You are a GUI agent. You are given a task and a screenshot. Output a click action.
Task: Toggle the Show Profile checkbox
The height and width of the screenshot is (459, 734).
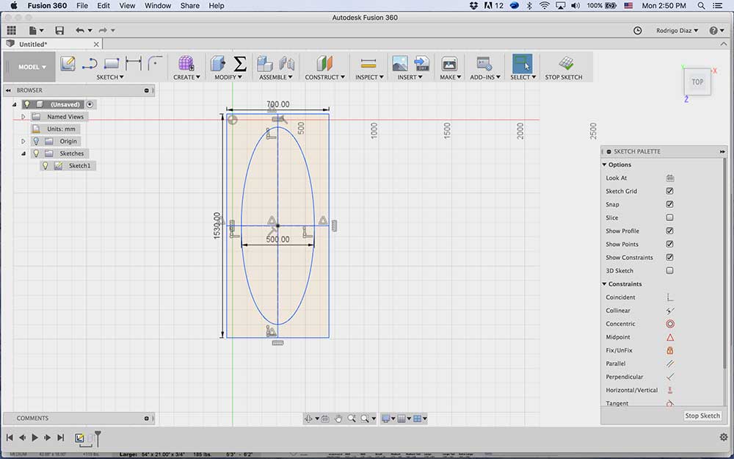[670, 231]
